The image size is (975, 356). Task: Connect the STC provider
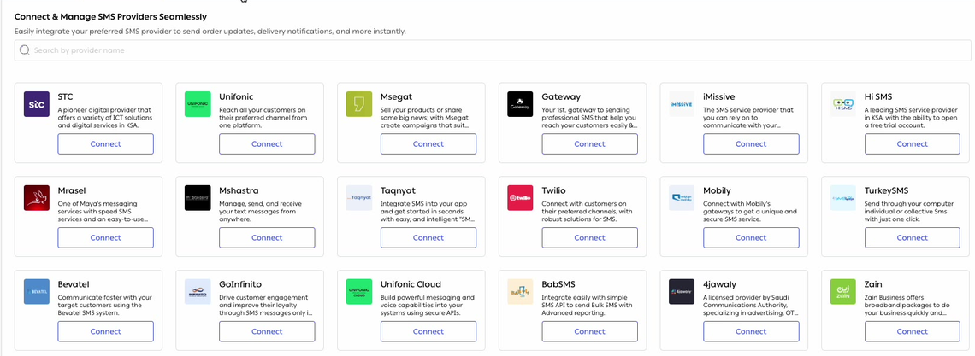(x=106, y=144)
